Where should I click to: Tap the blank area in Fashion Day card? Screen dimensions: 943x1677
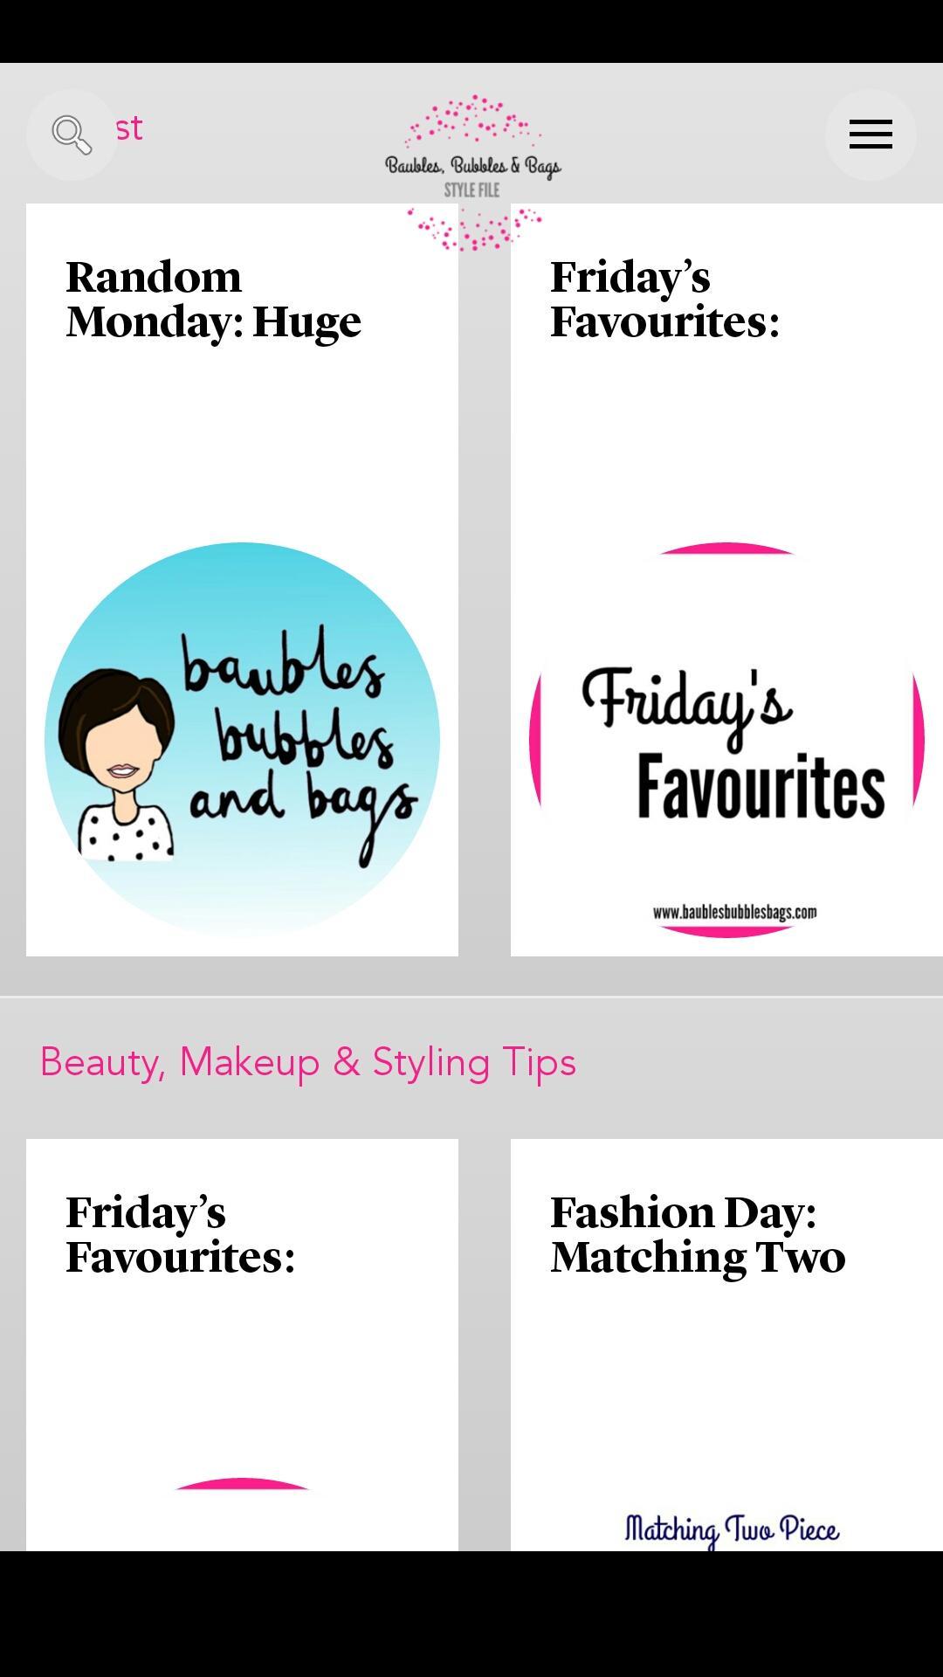(x=726, y=1389)
